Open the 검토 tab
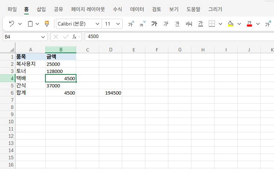 (156, 9)
